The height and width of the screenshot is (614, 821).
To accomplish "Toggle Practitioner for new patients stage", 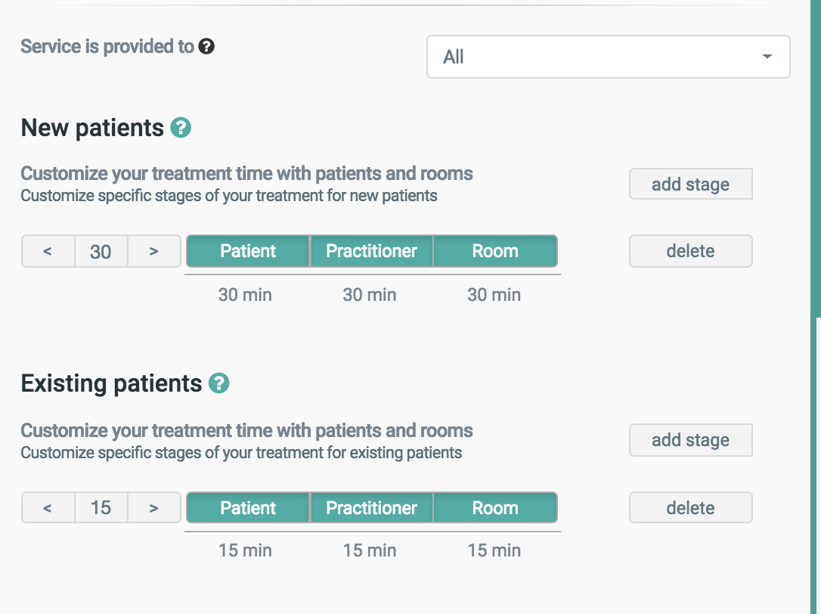I will tap(371, 251).
